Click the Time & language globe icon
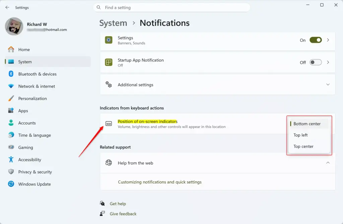The height and width of the screenshot is (224, 343). 11,135
